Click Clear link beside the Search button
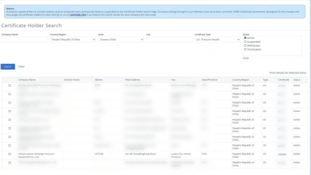 (x=22, y=67)
